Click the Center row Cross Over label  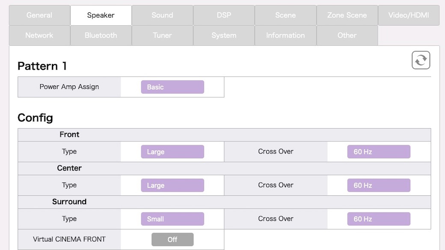click(x=276, y=185)
